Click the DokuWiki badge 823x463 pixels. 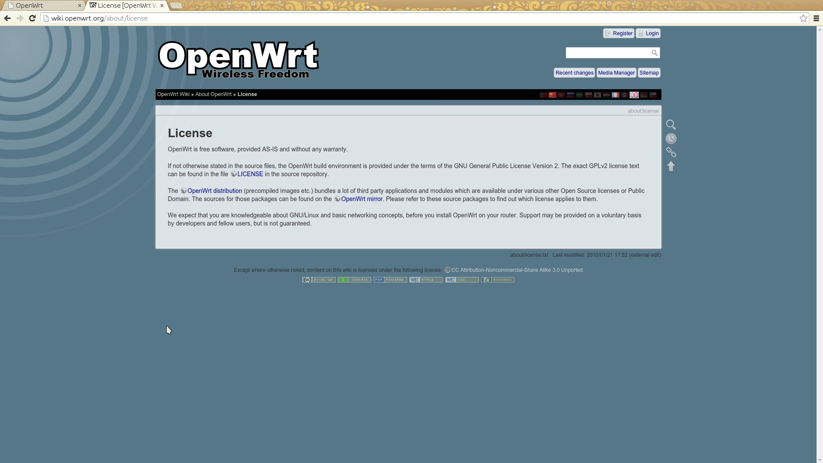pos(497,280)
